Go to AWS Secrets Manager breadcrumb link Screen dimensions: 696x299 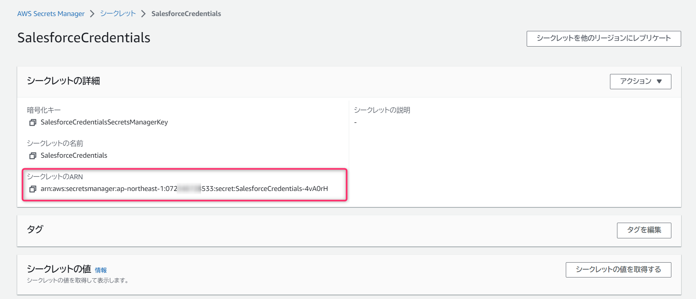[x=51, y=14]
